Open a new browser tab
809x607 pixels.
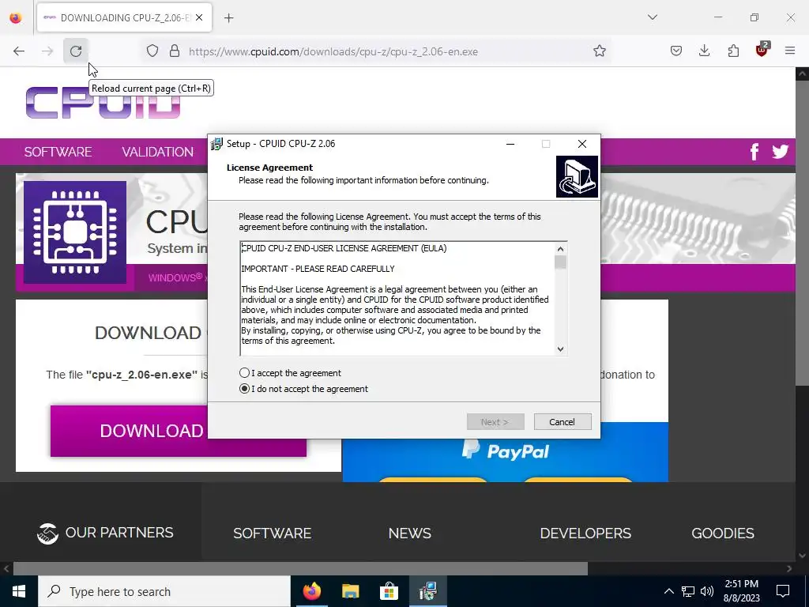pyautogui.click(x=228, y=18)
